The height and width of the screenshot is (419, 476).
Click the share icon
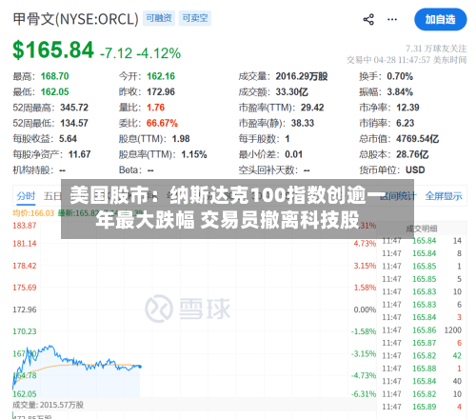(x=368, y=19)
